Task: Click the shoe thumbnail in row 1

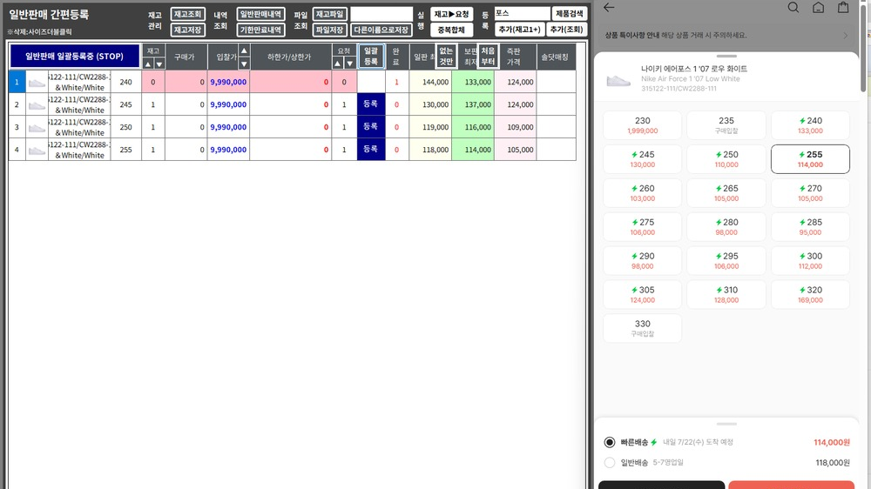Action: pyautogui.click(x=37, y=82)
